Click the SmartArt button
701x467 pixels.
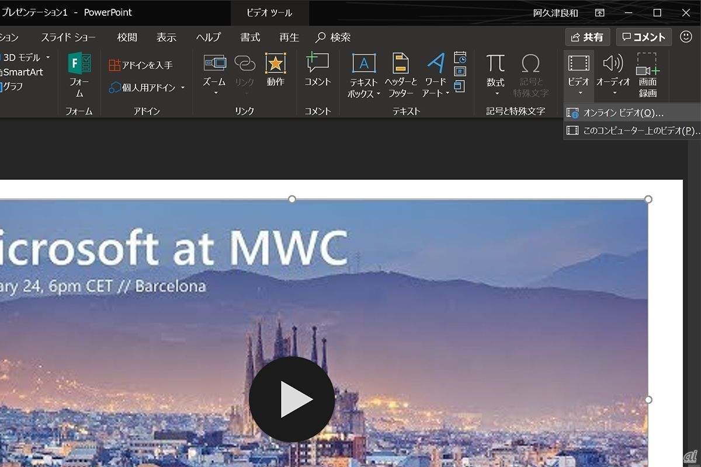click(22, 72)
